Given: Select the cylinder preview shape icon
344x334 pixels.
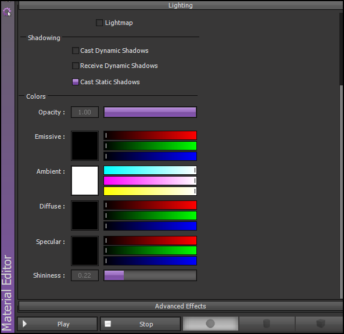Looking at the screenshot, I should click(267, 324).
